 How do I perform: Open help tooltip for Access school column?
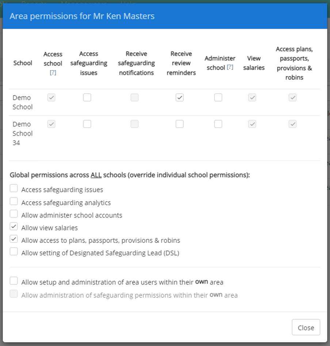(53, 73)
